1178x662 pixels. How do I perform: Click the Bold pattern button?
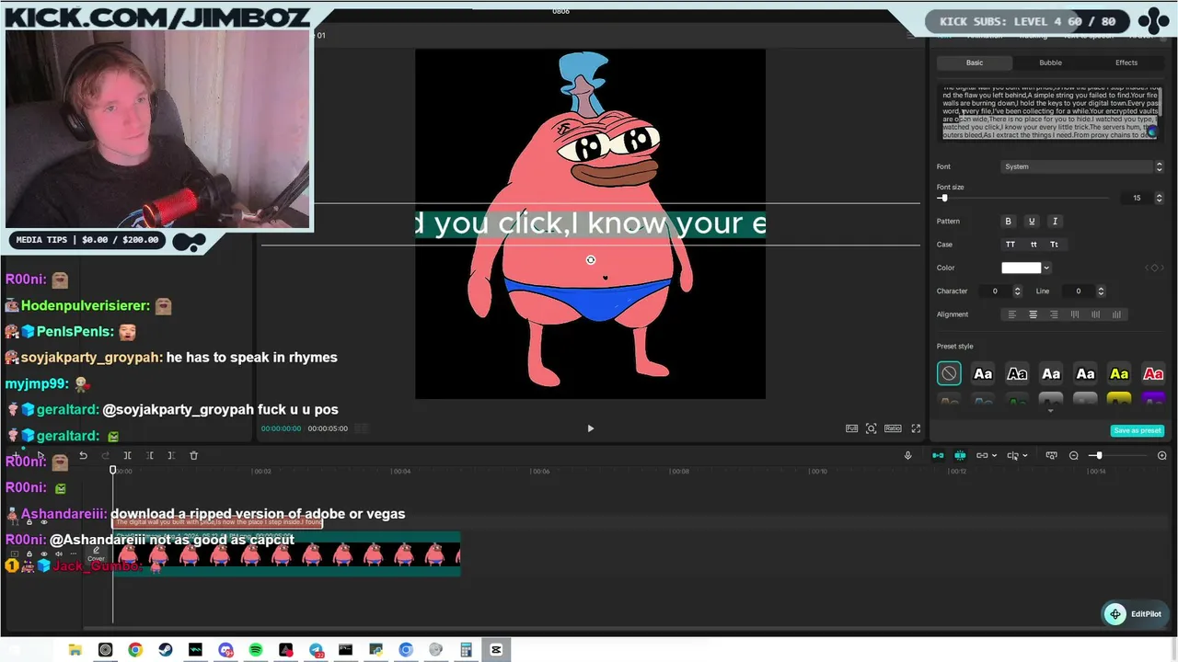[1008, 222]
